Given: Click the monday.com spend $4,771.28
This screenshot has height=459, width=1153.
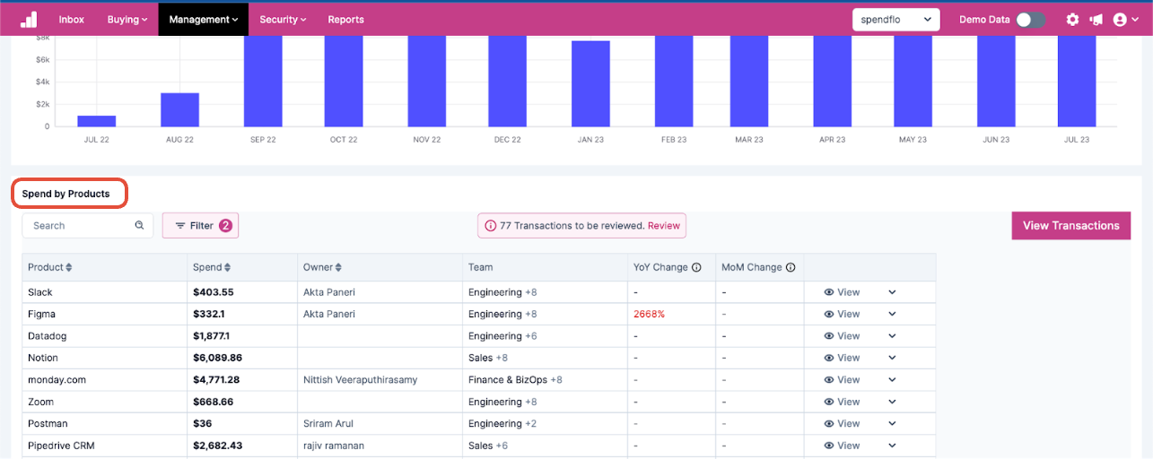Looking at the screenshot, I should coord(216,380).
